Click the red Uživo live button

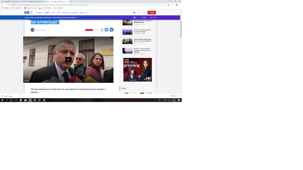point(152,12)
